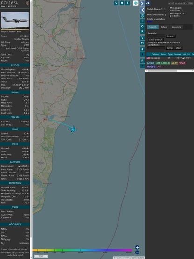Viewport: 194px width, 259px height.
Task: Toggle the V map button
Action: 142,38
